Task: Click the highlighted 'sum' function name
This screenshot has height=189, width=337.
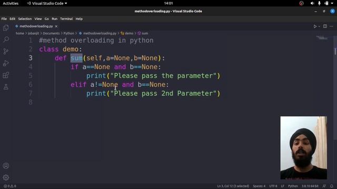Action: (76, 58)
